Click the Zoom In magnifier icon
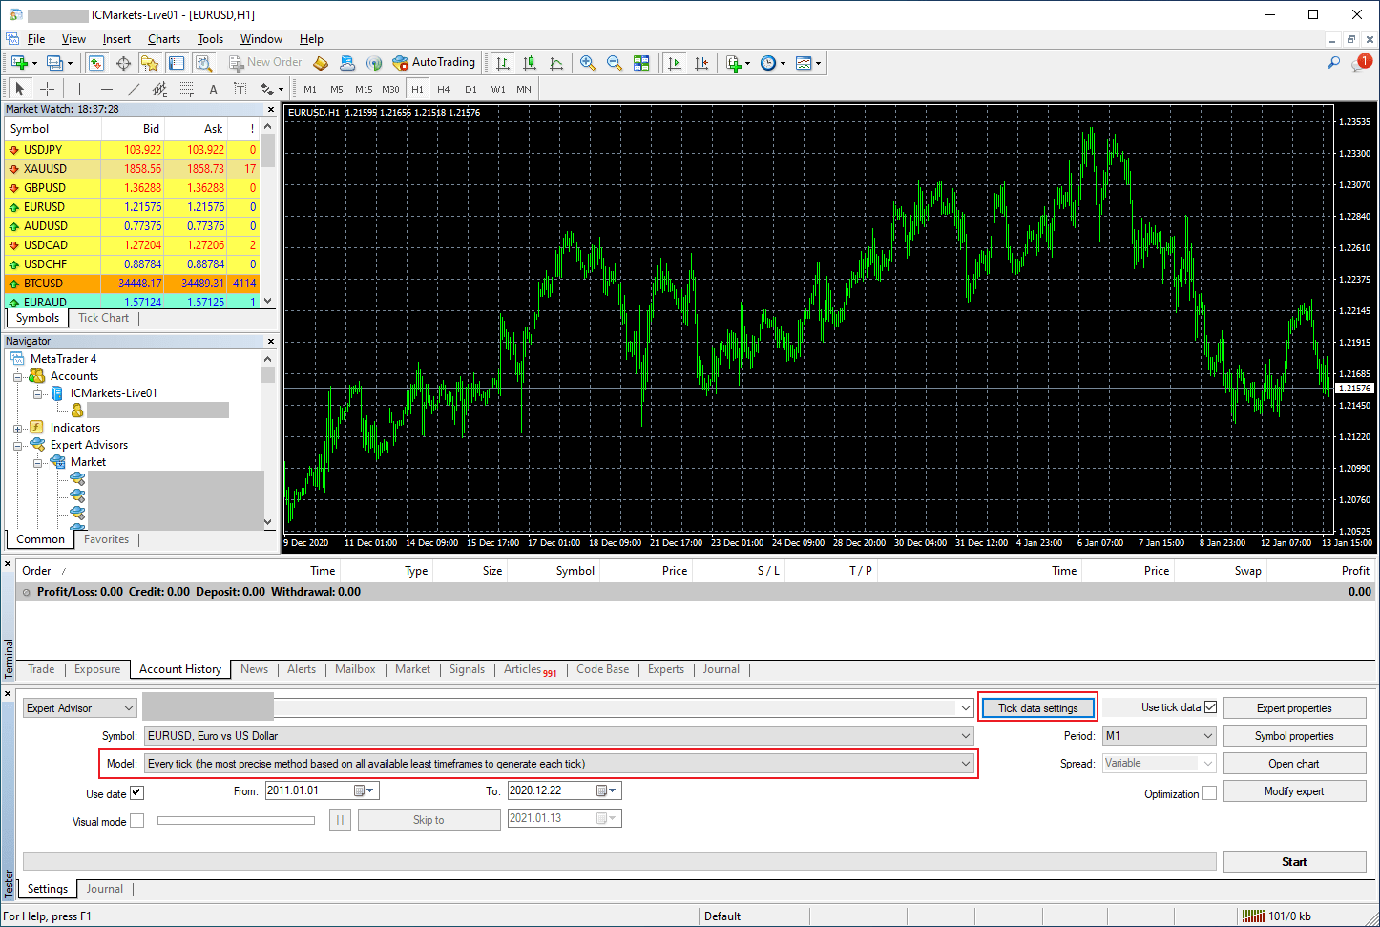Viewport: 1380px width, 927px height. click(x=588, y=63)
